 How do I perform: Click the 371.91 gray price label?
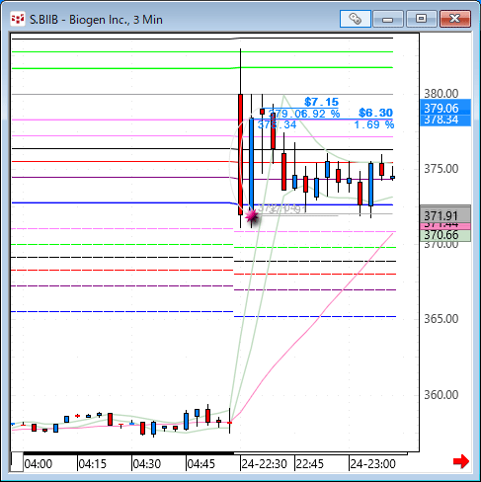[x=445, y=215]
